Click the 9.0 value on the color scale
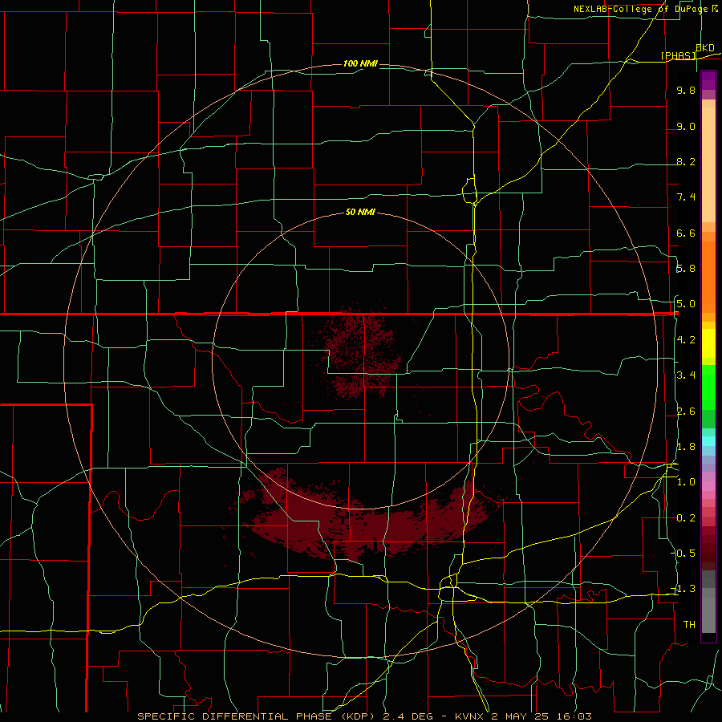The width and height of the screenshot is (722, 722). pos(686,126)
